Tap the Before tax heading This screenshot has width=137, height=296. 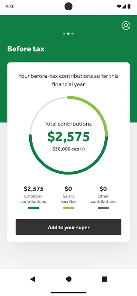pyautogui.click(x=26, y=49)
